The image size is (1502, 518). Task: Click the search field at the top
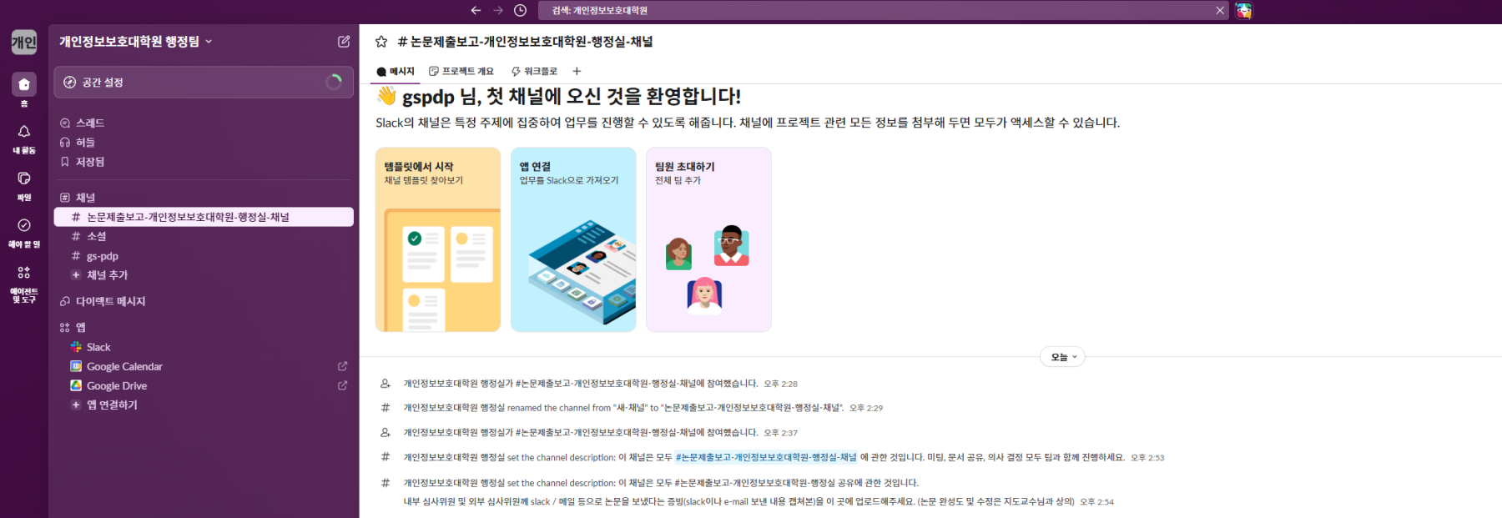884,10
